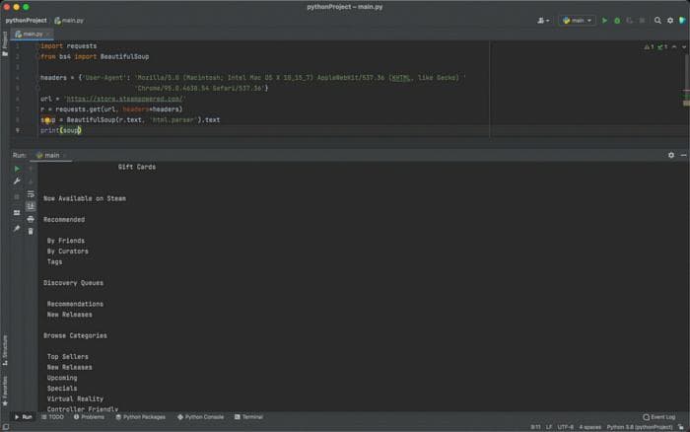Pin the Run tab with pin icon
This screenshot has width=690, height=432.
pyautogui.click(x=17, y=229)
